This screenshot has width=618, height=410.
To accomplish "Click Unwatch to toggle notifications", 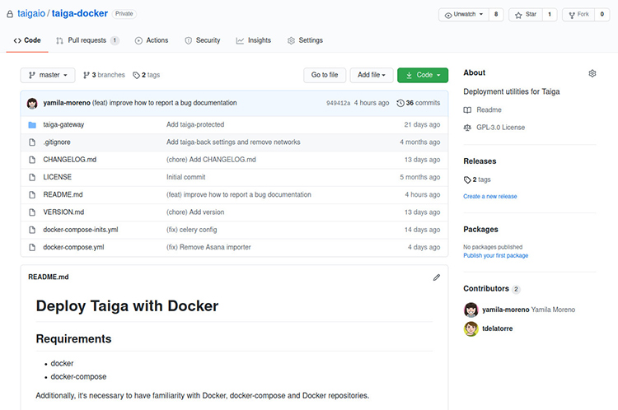I will (x=462, y=15).
